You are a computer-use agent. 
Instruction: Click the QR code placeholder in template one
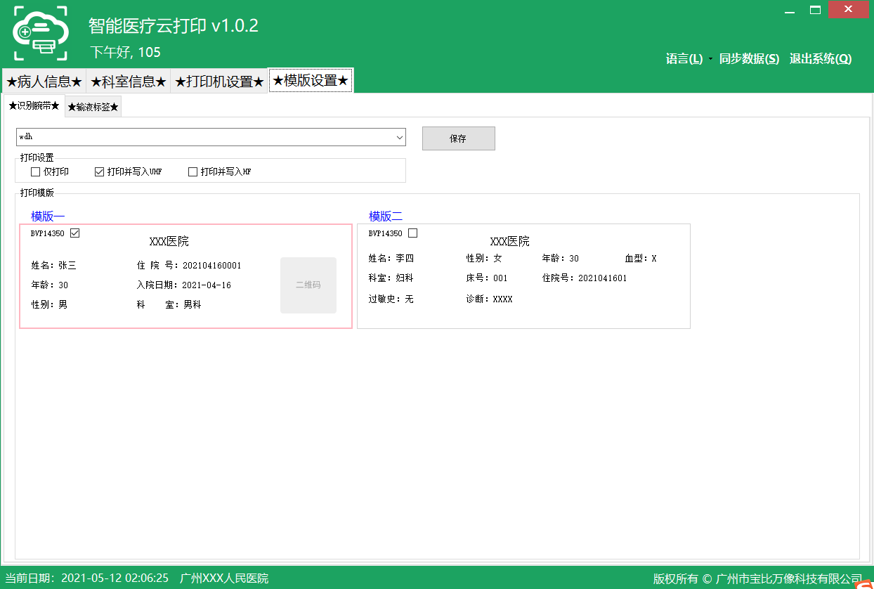point(308,285)
